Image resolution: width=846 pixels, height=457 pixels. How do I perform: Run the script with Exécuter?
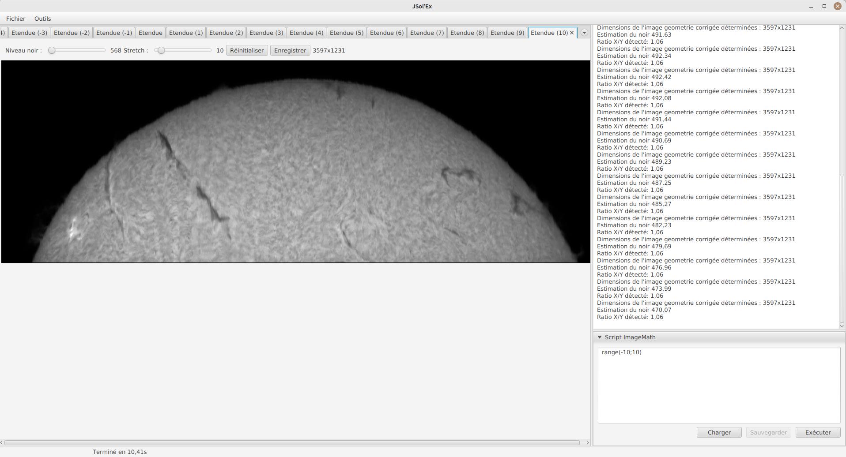[x=817, y=432]
